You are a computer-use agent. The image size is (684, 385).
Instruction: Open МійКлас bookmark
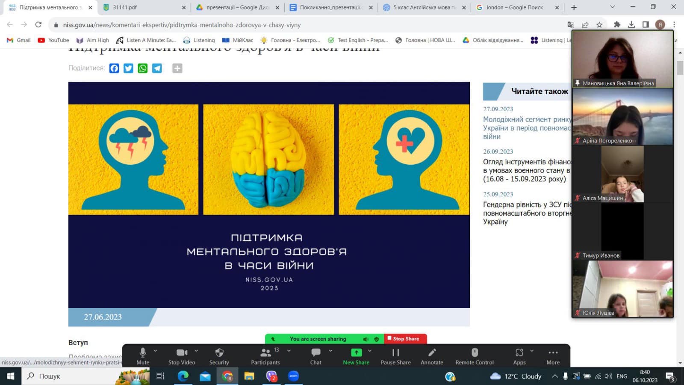click(238, 40)
